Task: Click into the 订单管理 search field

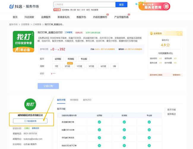Action: tap(84, 4)
